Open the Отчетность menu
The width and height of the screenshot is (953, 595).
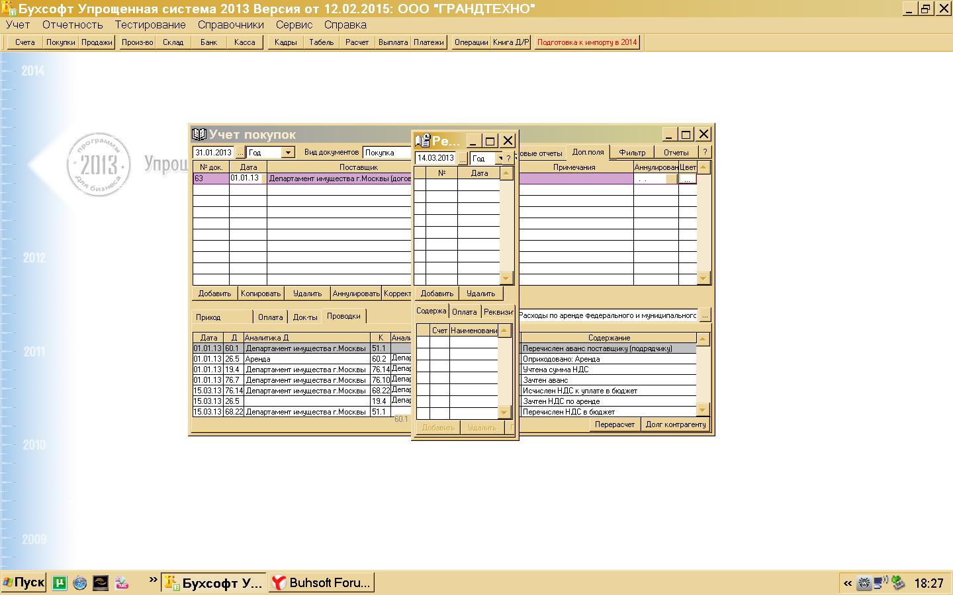[73, 24]
